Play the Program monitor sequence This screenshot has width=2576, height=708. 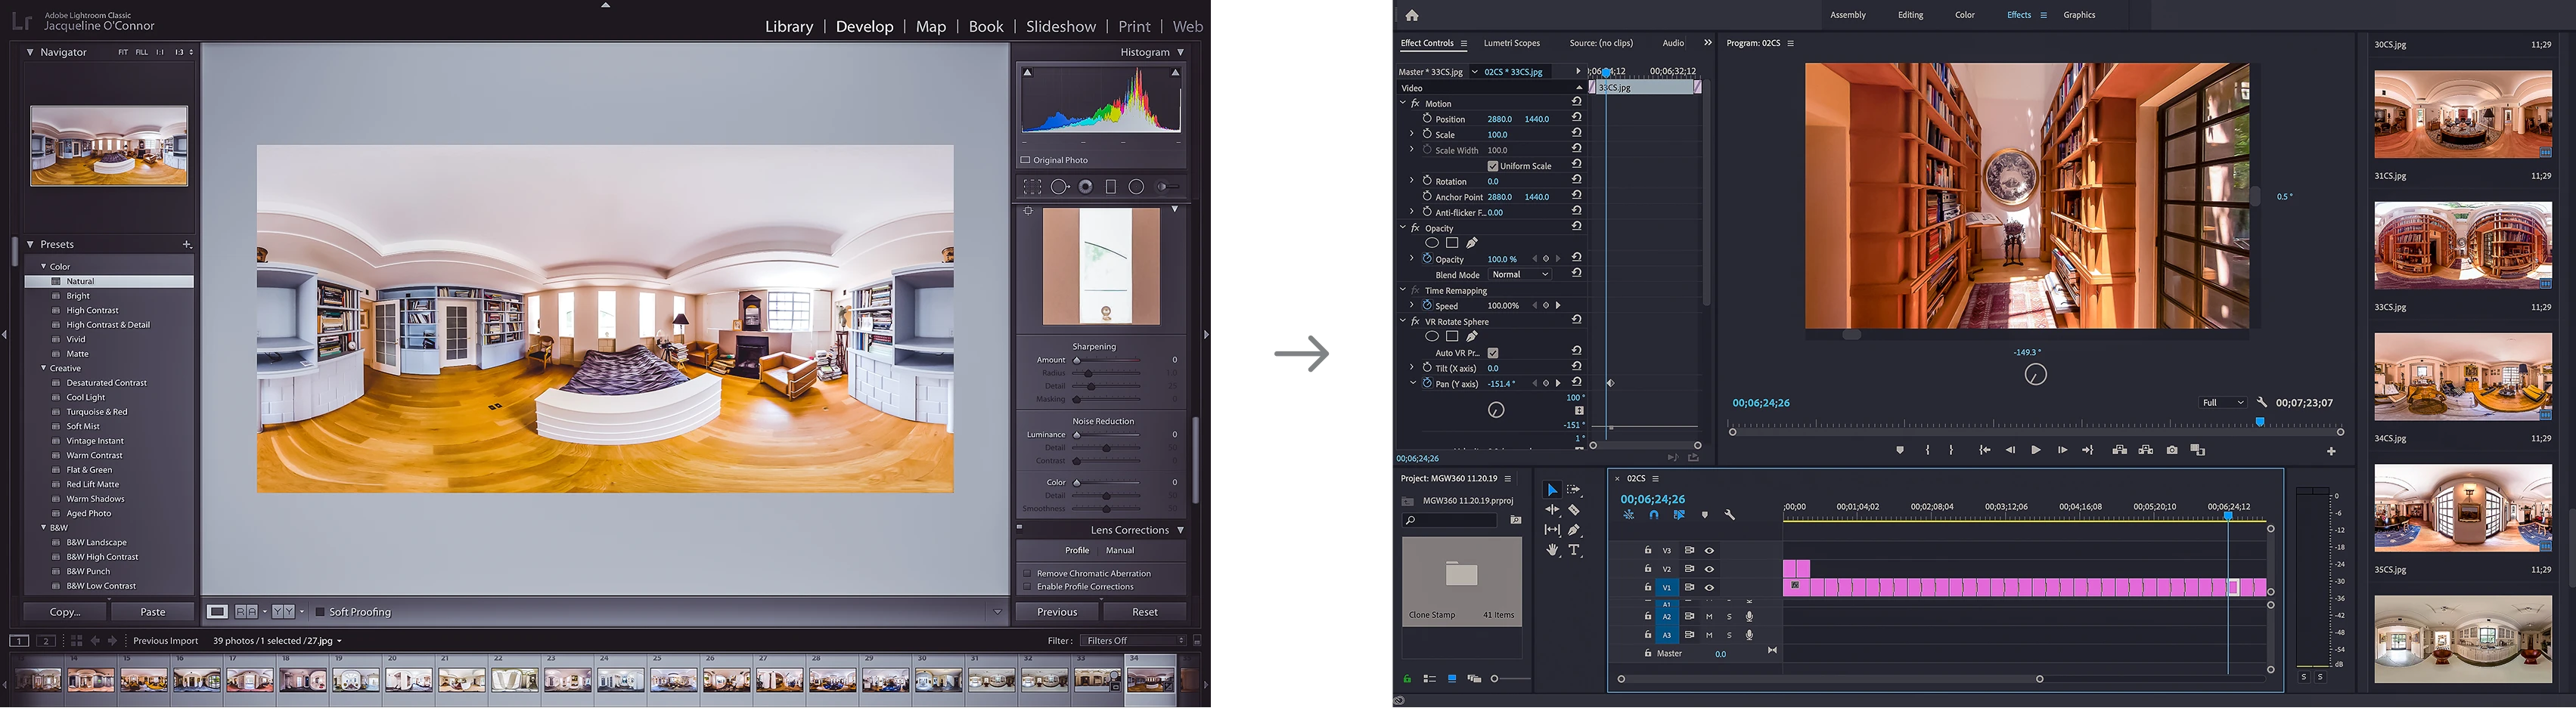2035,450
